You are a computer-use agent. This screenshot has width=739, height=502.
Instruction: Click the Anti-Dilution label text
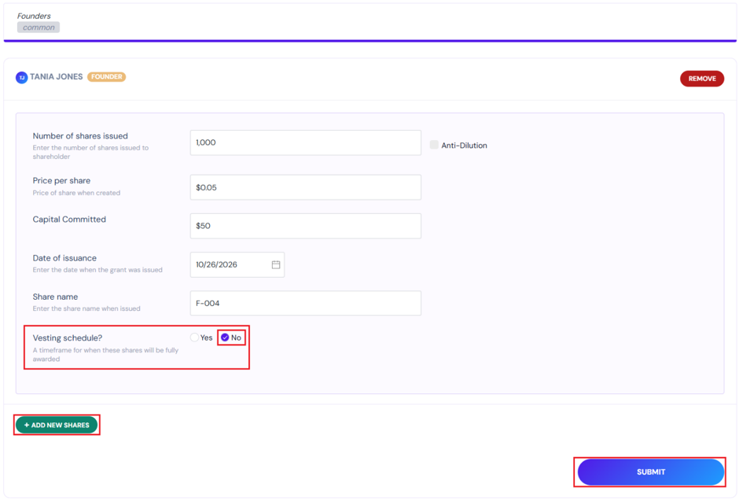tap(464, 146)
